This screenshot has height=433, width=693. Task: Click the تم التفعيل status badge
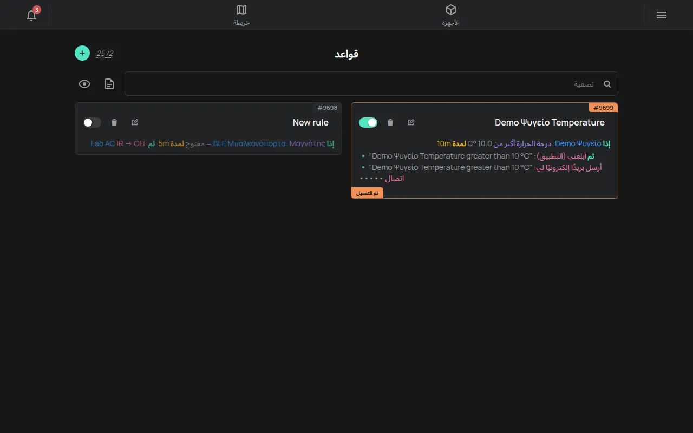coord(367,193)
